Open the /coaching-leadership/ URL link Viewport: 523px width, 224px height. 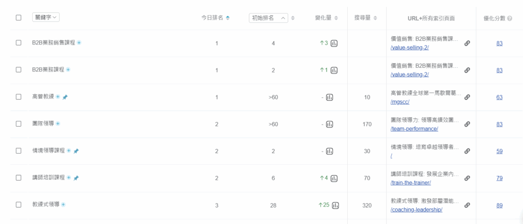tap(416, 210)
